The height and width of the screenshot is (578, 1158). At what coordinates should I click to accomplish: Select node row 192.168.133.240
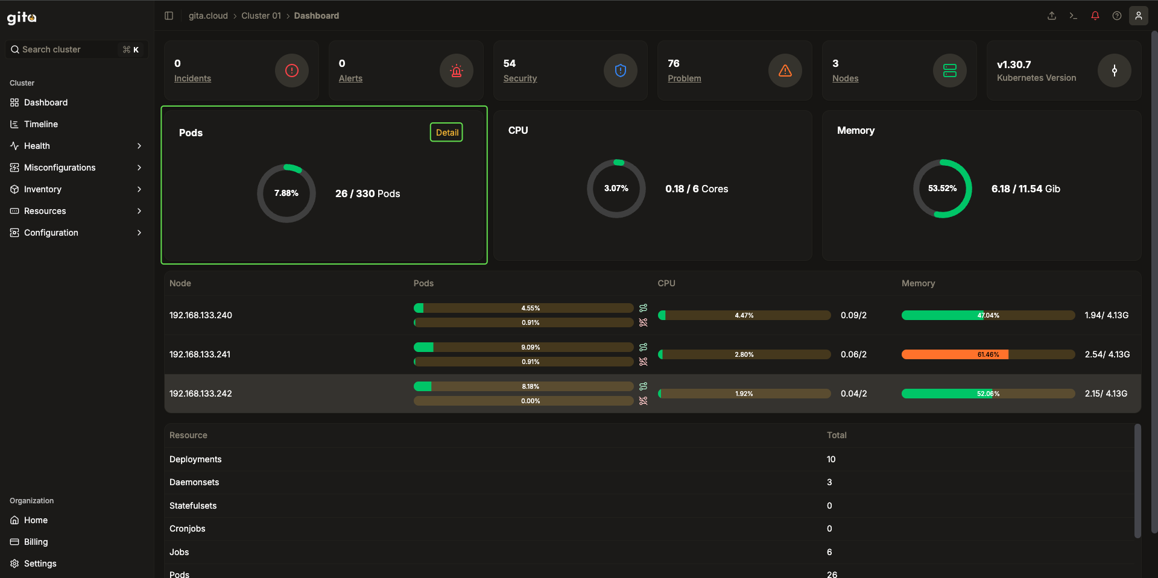tap(653, 315)
